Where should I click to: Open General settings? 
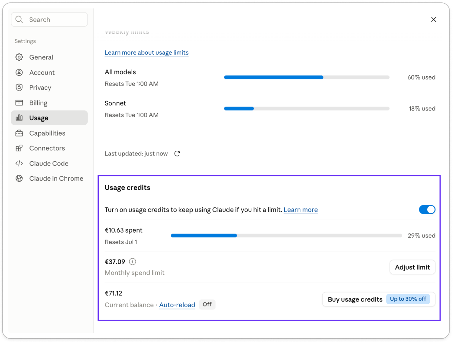coord(49,57)
